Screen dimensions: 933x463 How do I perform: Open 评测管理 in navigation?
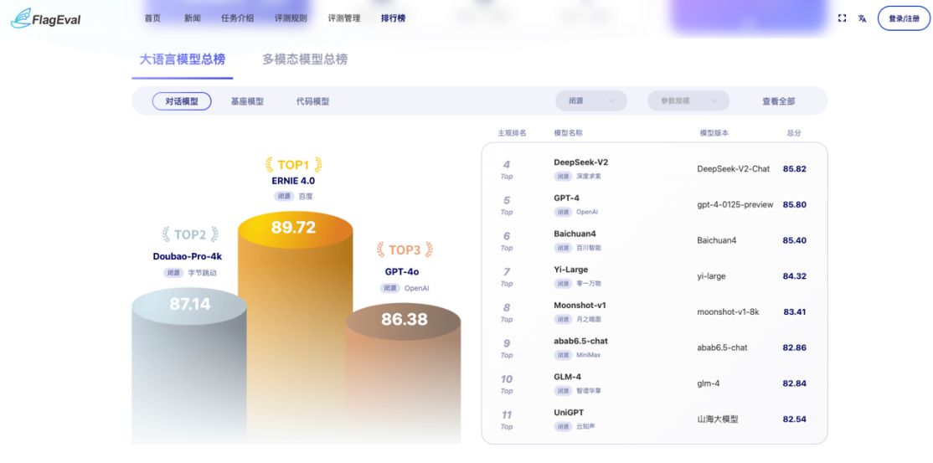(344, 18)
